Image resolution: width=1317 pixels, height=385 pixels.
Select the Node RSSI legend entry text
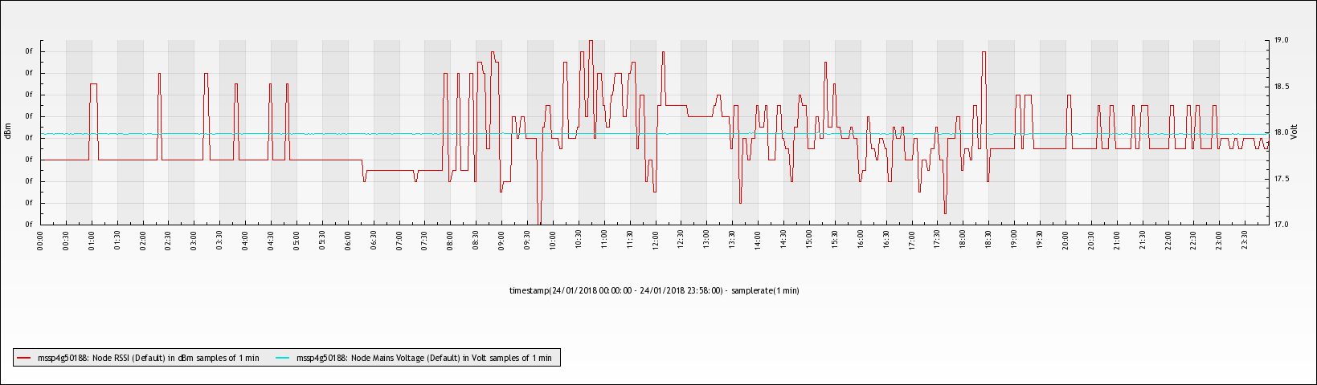[x=149, y=358]
